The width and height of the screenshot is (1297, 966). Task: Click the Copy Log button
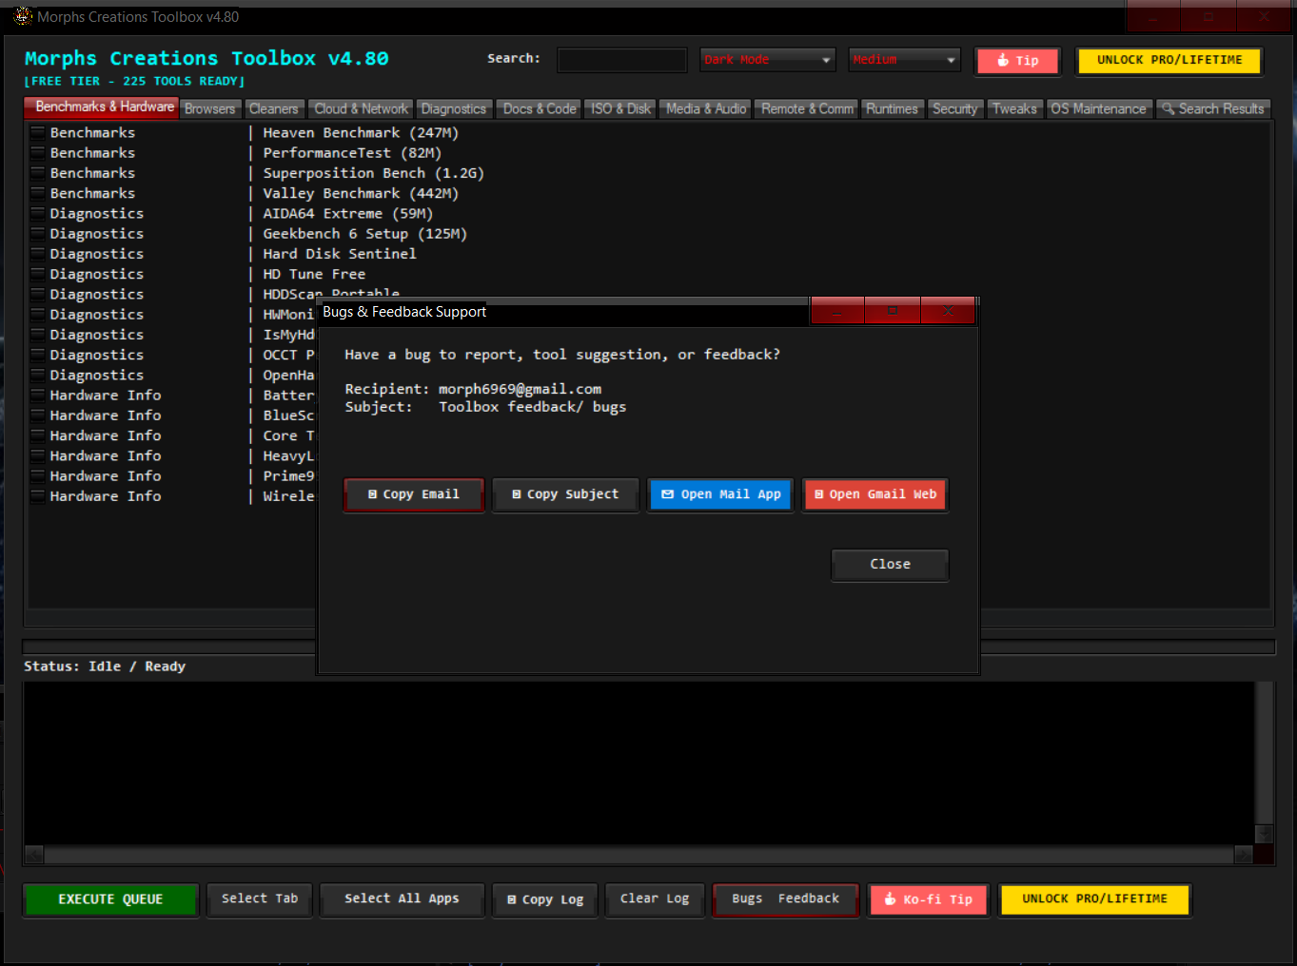(545, 899)
